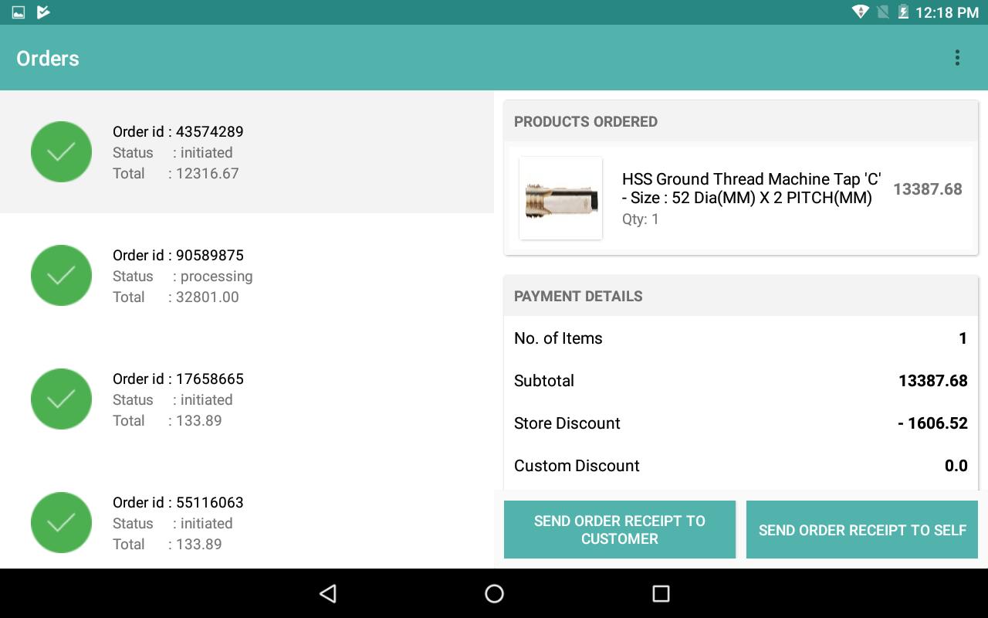This screenshot has width=988, height=618.
Task: Open Recent apps with the square button
Action: coord(660,593)
